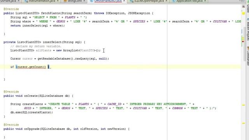Click the class icon on SQLiteOpenHelper.java tab

(x=132, y=1)
